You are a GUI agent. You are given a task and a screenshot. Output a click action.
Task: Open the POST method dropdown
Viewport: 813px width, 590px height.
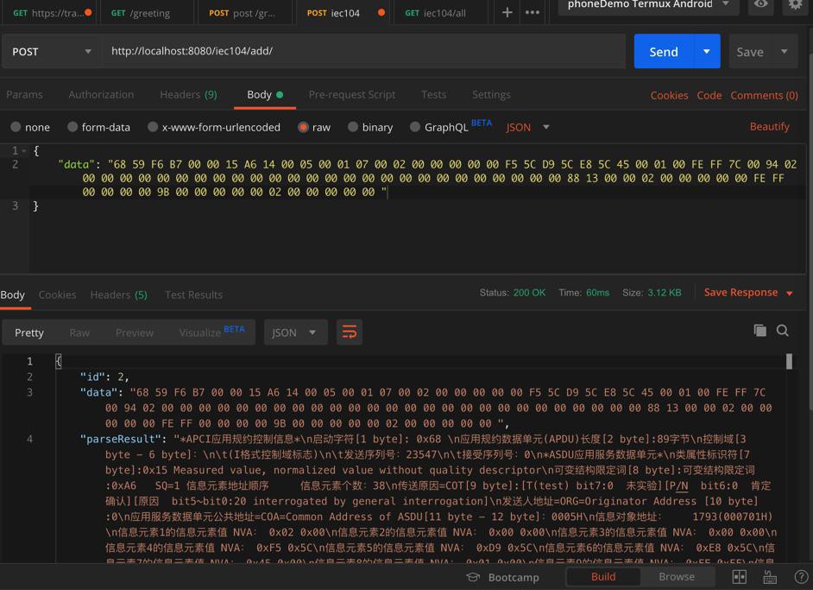click(52, 51)
